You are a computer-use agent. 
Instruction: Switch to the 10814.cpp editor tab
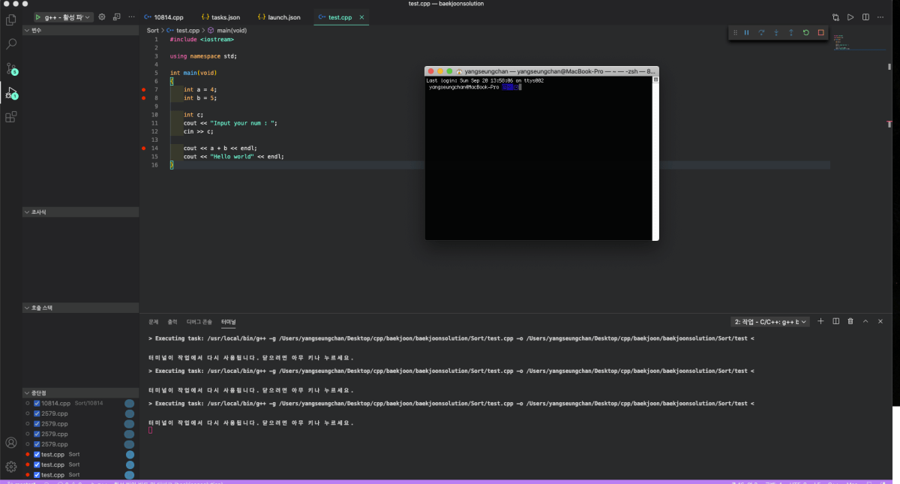click(164, 17)
